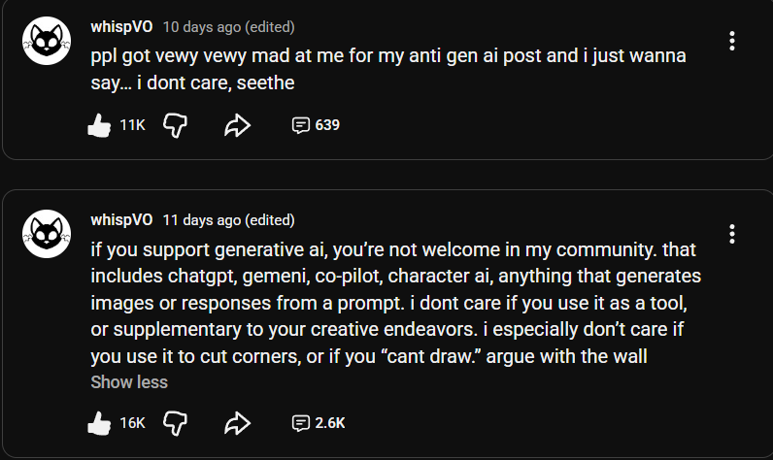The image size is (773, 460).
Task: Click whispVO cat avatar on bottom post
Action: click(47, 234)
